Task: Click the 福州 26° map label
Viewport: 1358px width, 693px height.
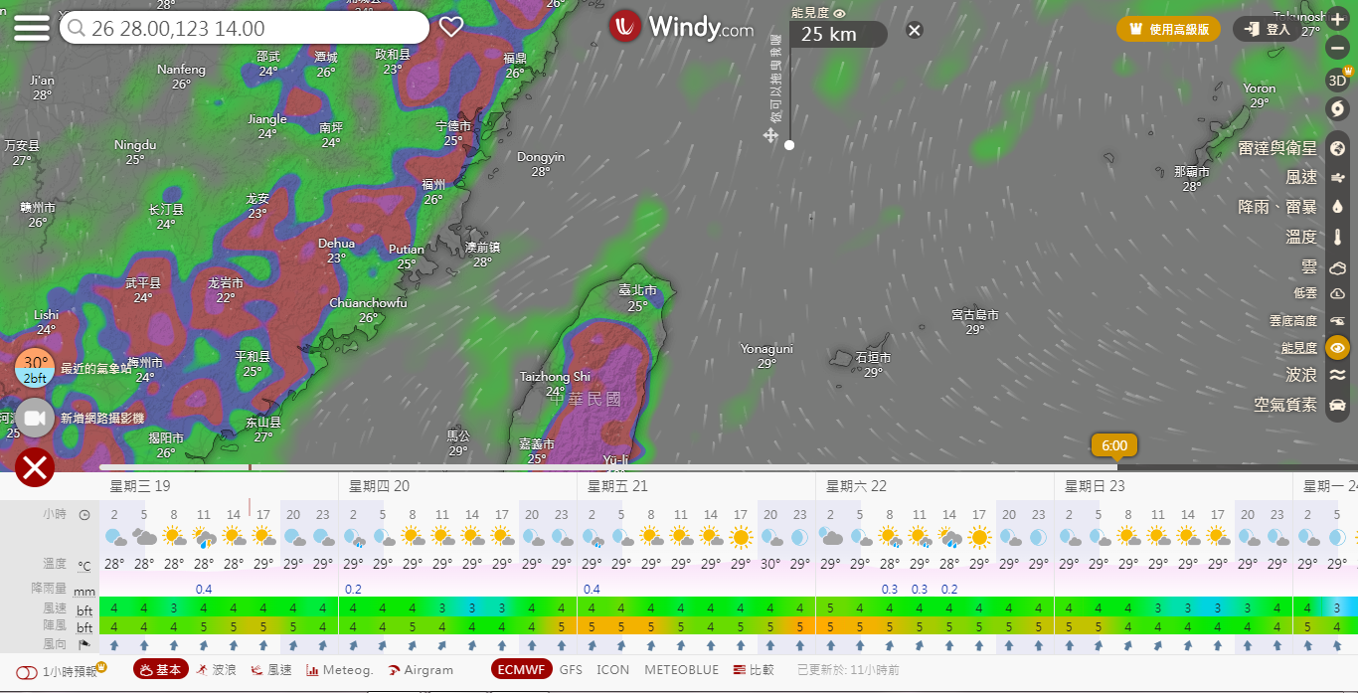Action: pos(433,191)
